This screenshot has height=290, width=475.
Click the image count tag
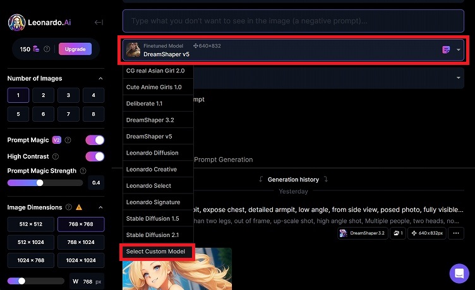coord(398,233)
